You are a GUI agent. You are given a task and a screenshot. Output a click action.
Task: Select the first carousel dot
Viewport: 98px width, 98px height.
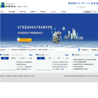(45, 46)
